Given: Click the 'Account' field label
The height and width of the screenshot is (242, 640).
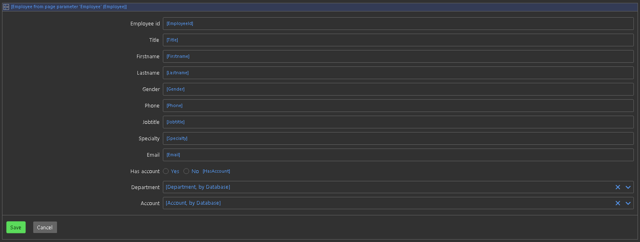Looking at the screenshot, I should point(150,203).
